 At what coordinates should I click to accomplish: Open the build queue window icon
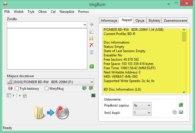tap(9, 95)
